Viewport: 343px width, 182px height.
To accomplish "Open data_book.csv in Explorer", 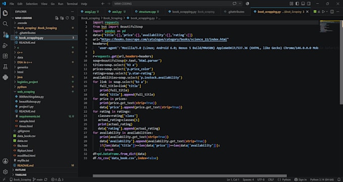I will point(26,136).
